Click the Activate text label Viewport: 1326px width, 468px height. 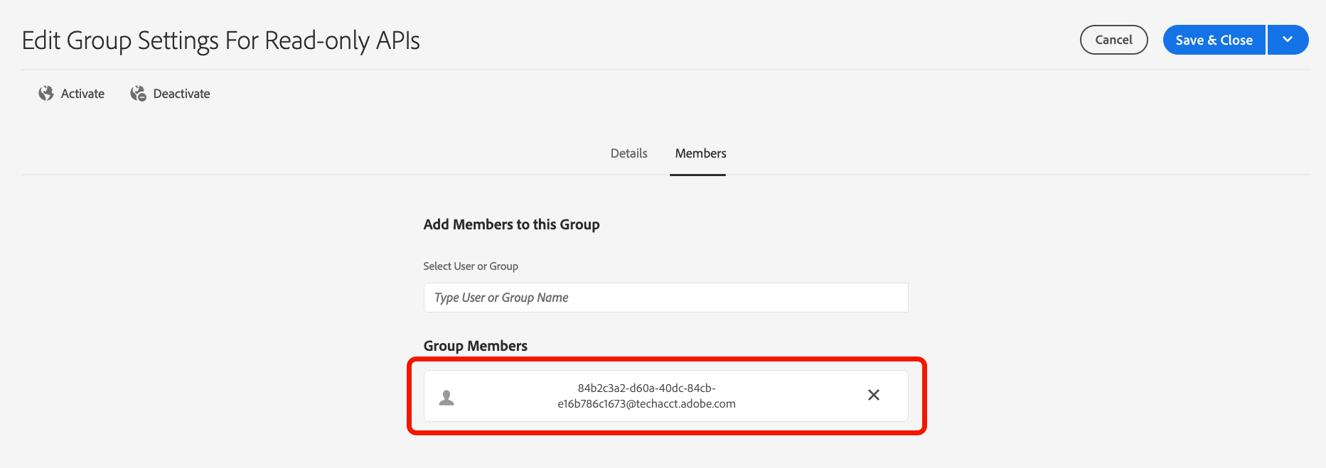coord(82,94)
